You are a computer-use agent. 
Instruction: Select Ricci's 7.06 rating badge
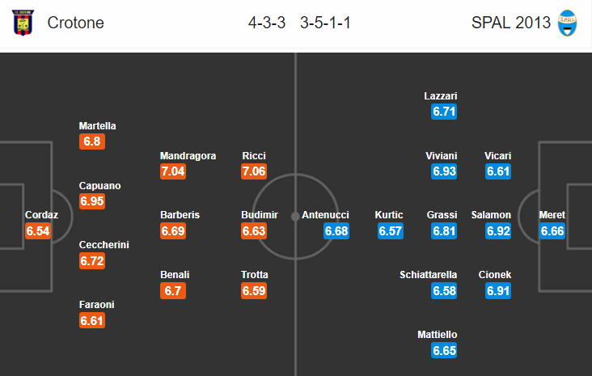pyautogui.click(x=254, y=171)
